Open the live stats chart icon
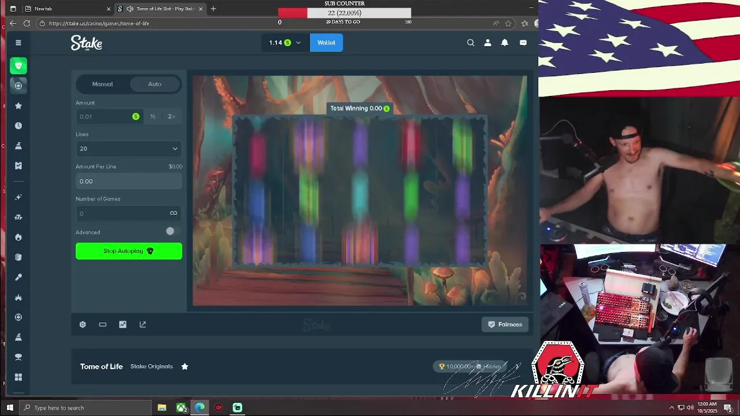Image resolution: width=740 pixels, height=416 pixels. 123,325
